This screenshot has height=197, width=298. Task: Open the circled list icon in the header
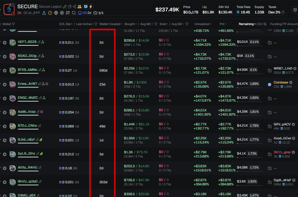pyautogui.click(x=62, y=13)
